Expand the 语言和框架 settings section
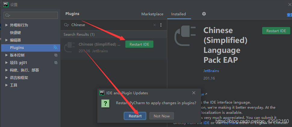 [x=7, y=77]
